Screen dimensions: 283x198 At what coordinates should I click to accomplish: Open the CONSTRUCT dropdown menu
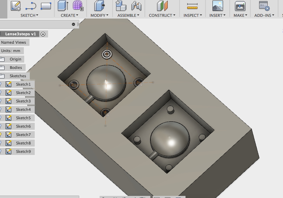click(162, 15)
